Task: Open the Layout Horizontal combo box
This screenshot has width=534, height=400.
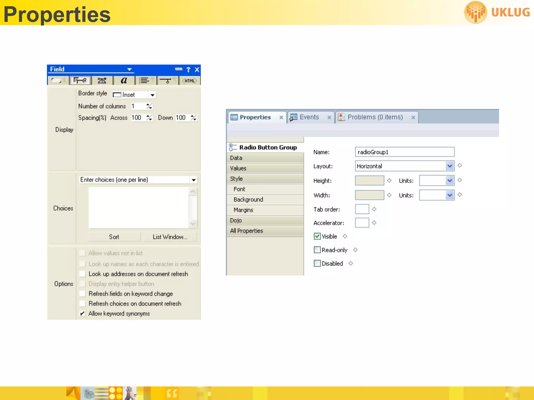Action: [450, 166]
